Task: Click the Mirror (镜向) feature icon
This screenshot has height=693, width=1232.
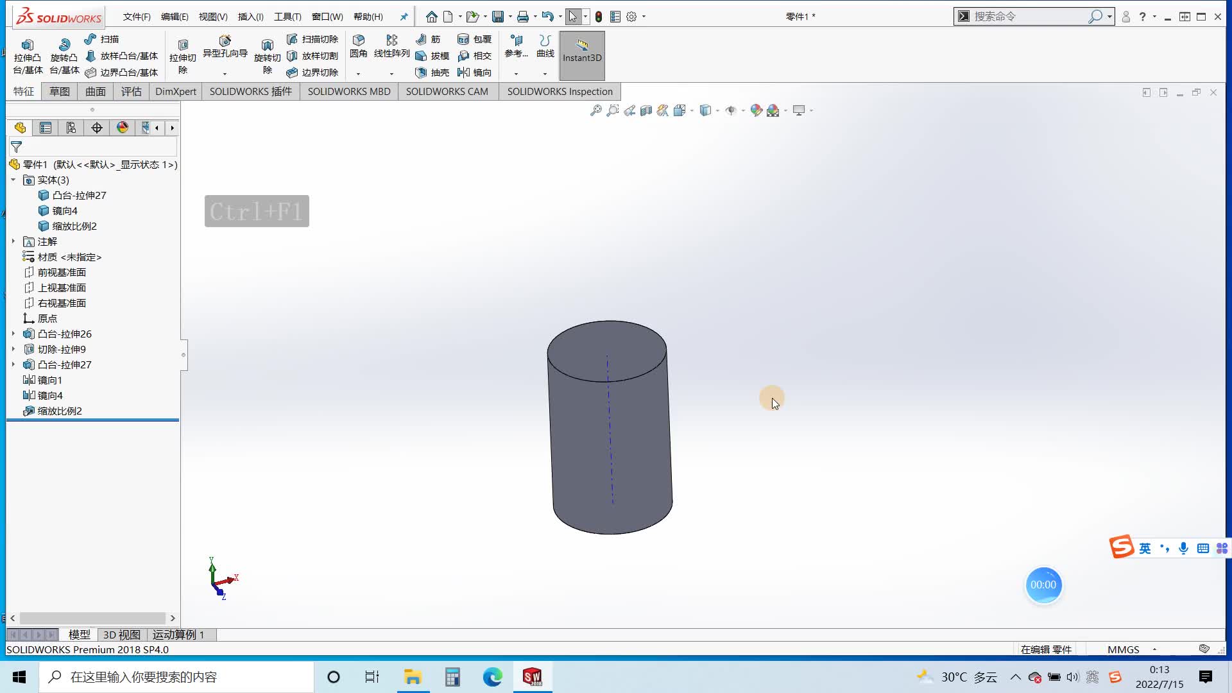Action: (464, 73)
